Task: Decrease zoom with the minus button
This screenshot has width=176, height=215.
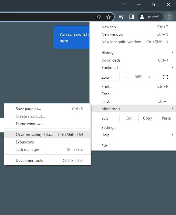Action: coord(126,77)
